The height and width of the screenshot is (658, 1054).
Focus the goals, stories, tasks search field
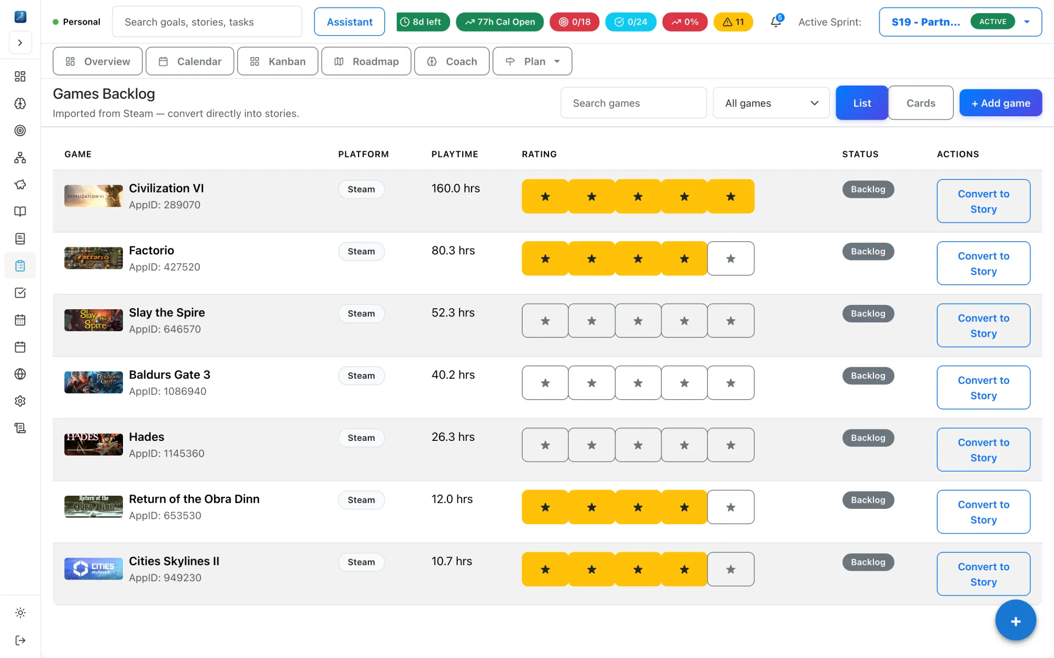coord(207,22)
